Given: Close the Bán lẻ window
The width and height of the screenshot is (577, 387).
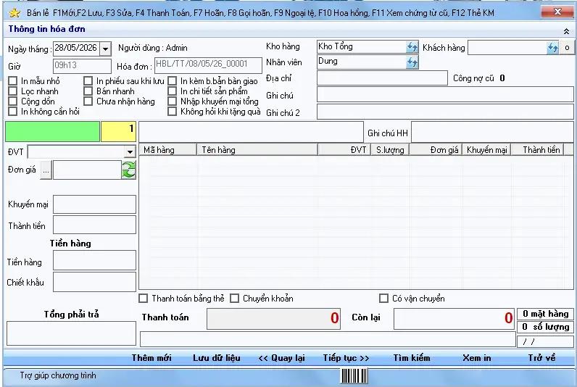Looking at the screenshot, I should tap(557, 12).
